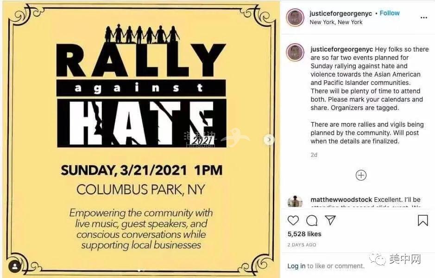Load more comments with plus circle
The height and width of the screenshot is (278, 435).
pos(361,175)
